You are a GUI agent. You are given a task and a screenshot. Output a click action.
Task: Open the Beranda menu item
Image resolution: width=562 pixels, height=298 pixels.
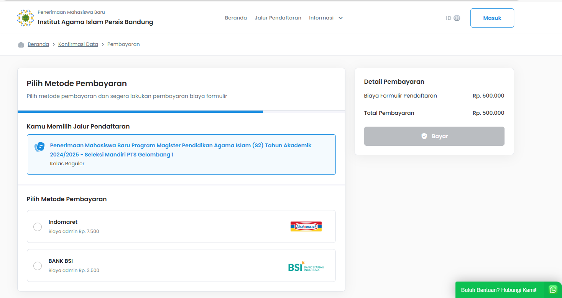(236, 18)
